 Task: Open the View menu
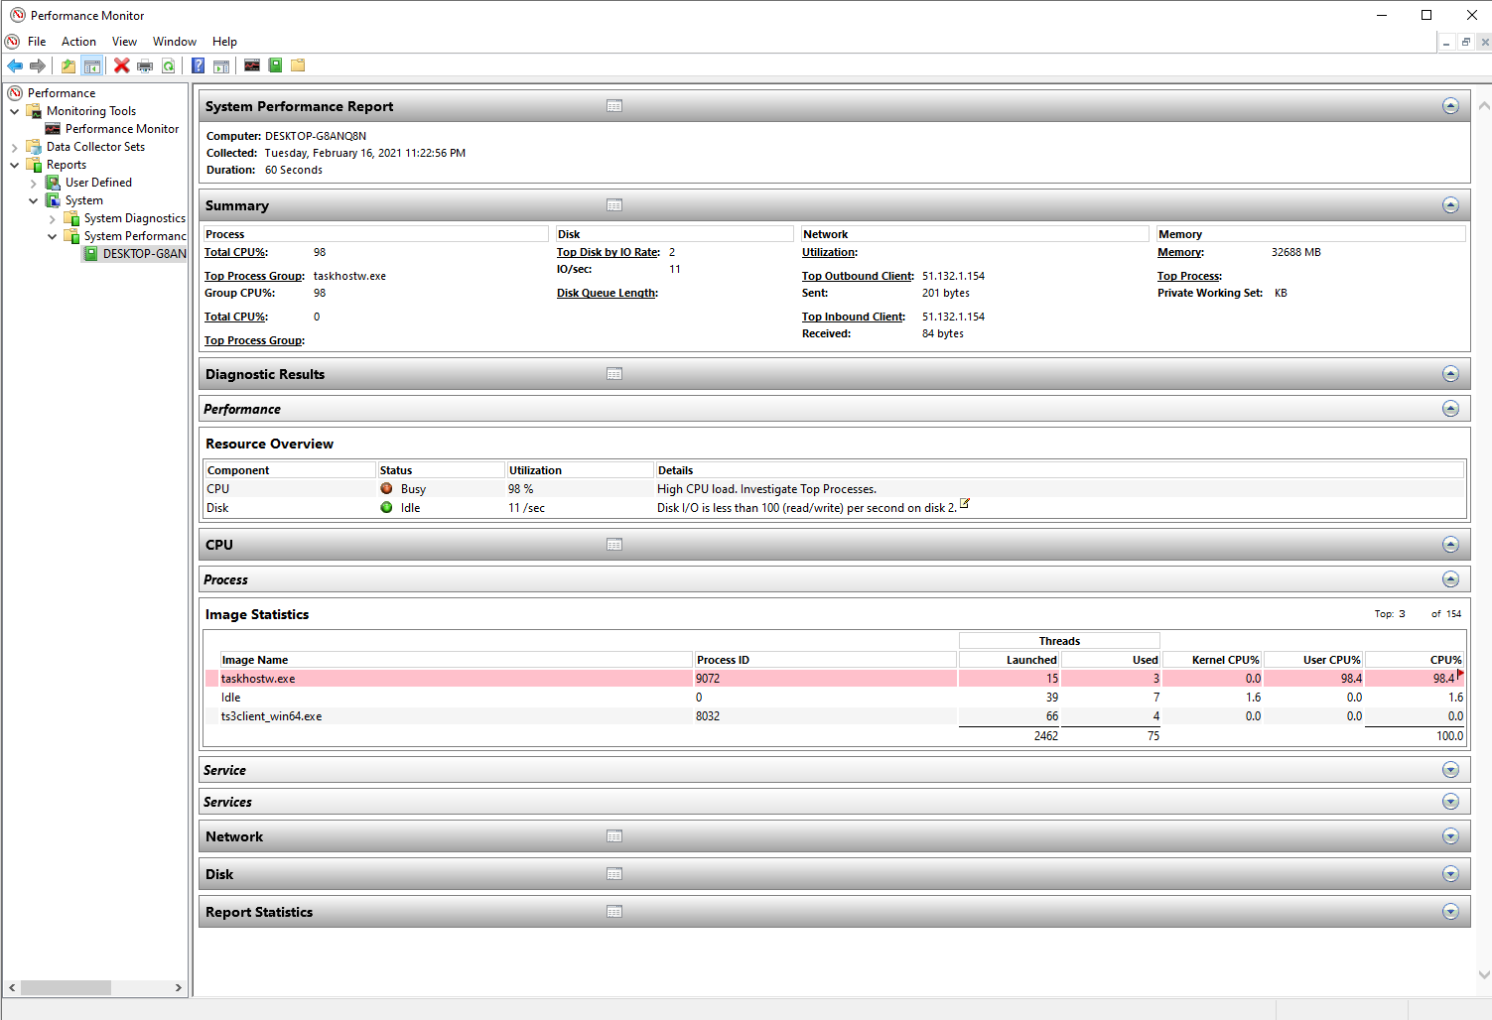pos(124,42)
